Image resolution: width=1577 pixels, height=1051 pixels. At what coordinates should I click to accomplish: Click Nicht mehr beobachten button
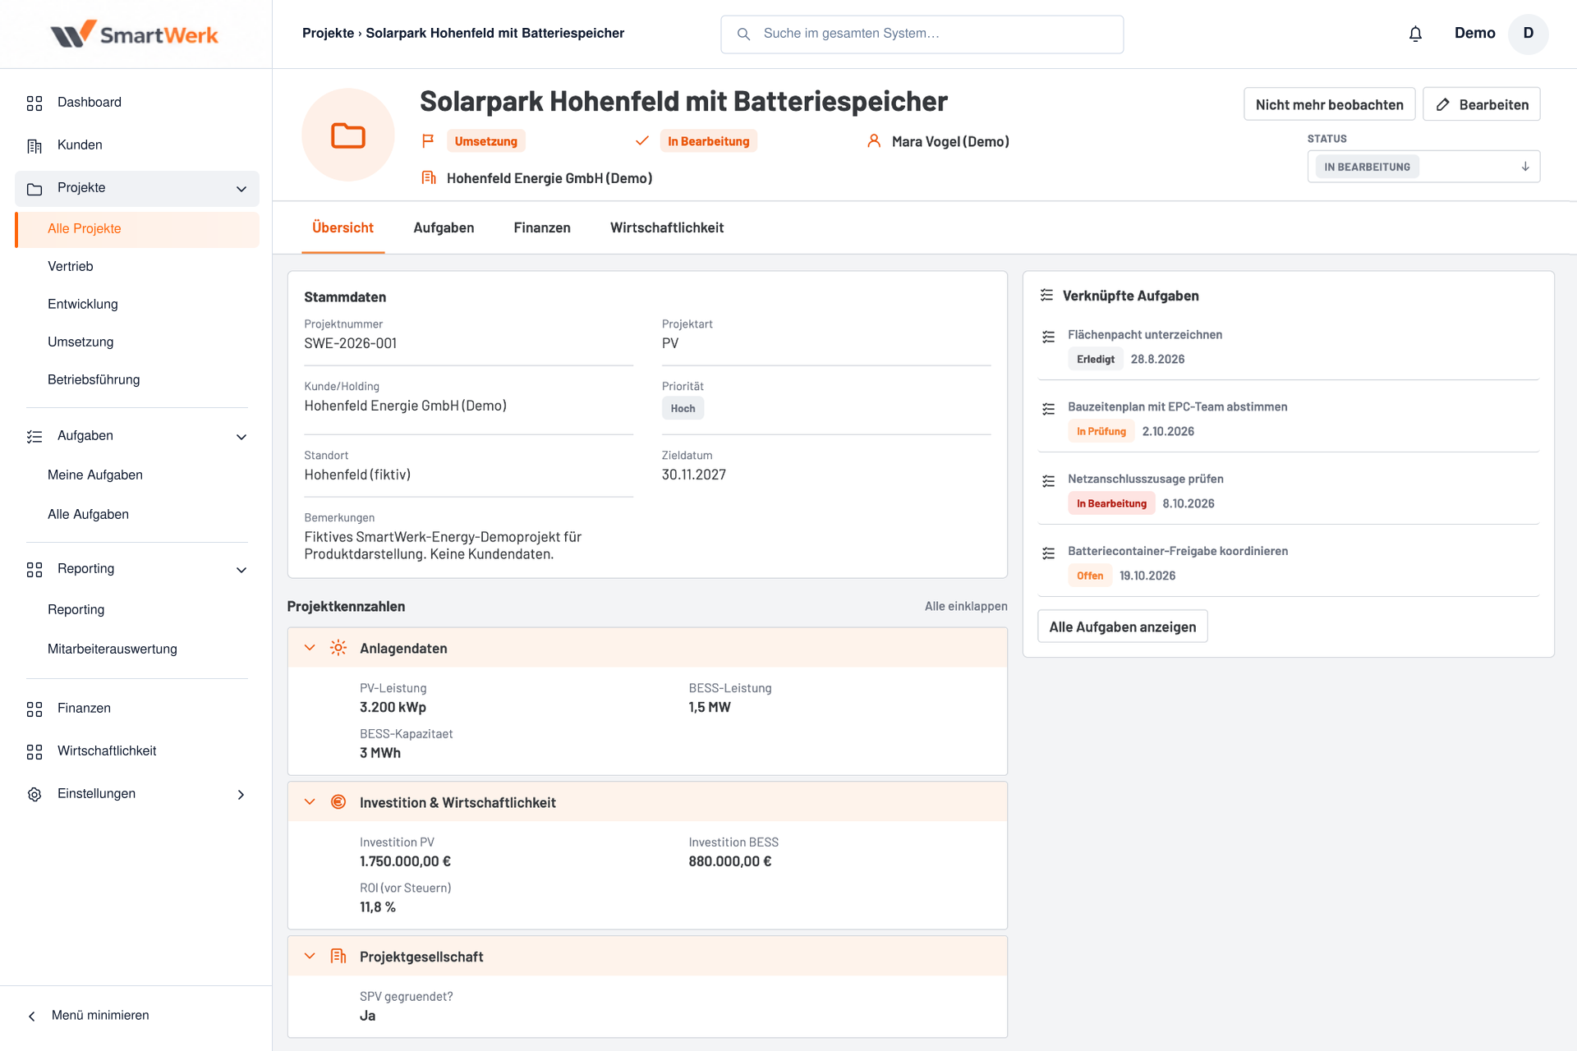click(x=1329, y=104)
